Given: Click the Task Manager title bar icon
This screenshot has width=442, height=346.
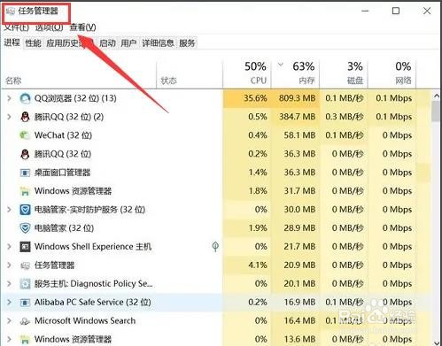Looking at the screenshot, I should pyautogui.click(x=11, y=12).
